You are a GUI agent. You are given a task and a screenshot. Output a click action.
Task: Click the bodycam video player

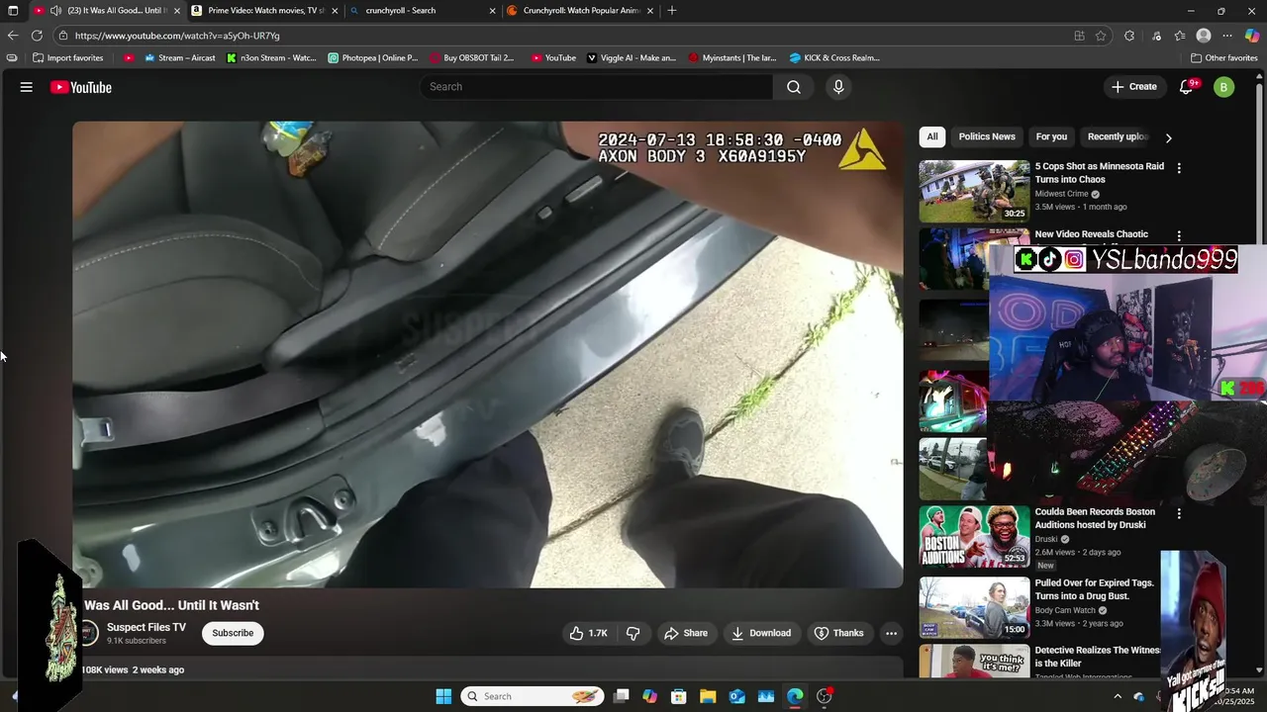point(487,354)
